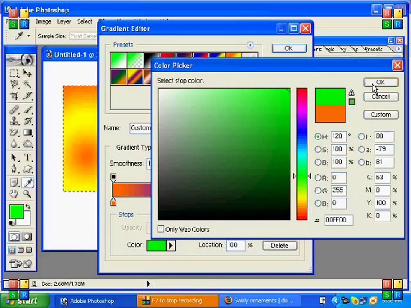The height and width of the screenshot is (308, 411).
Task: Click the out-of-gamut warning triangle icon
Action: [351, 93]
